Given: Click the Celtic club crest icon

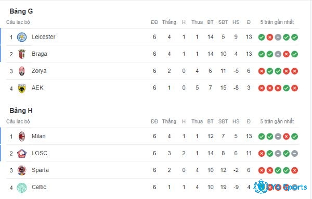Looking at the screenshot, I should tap(22, 188).
